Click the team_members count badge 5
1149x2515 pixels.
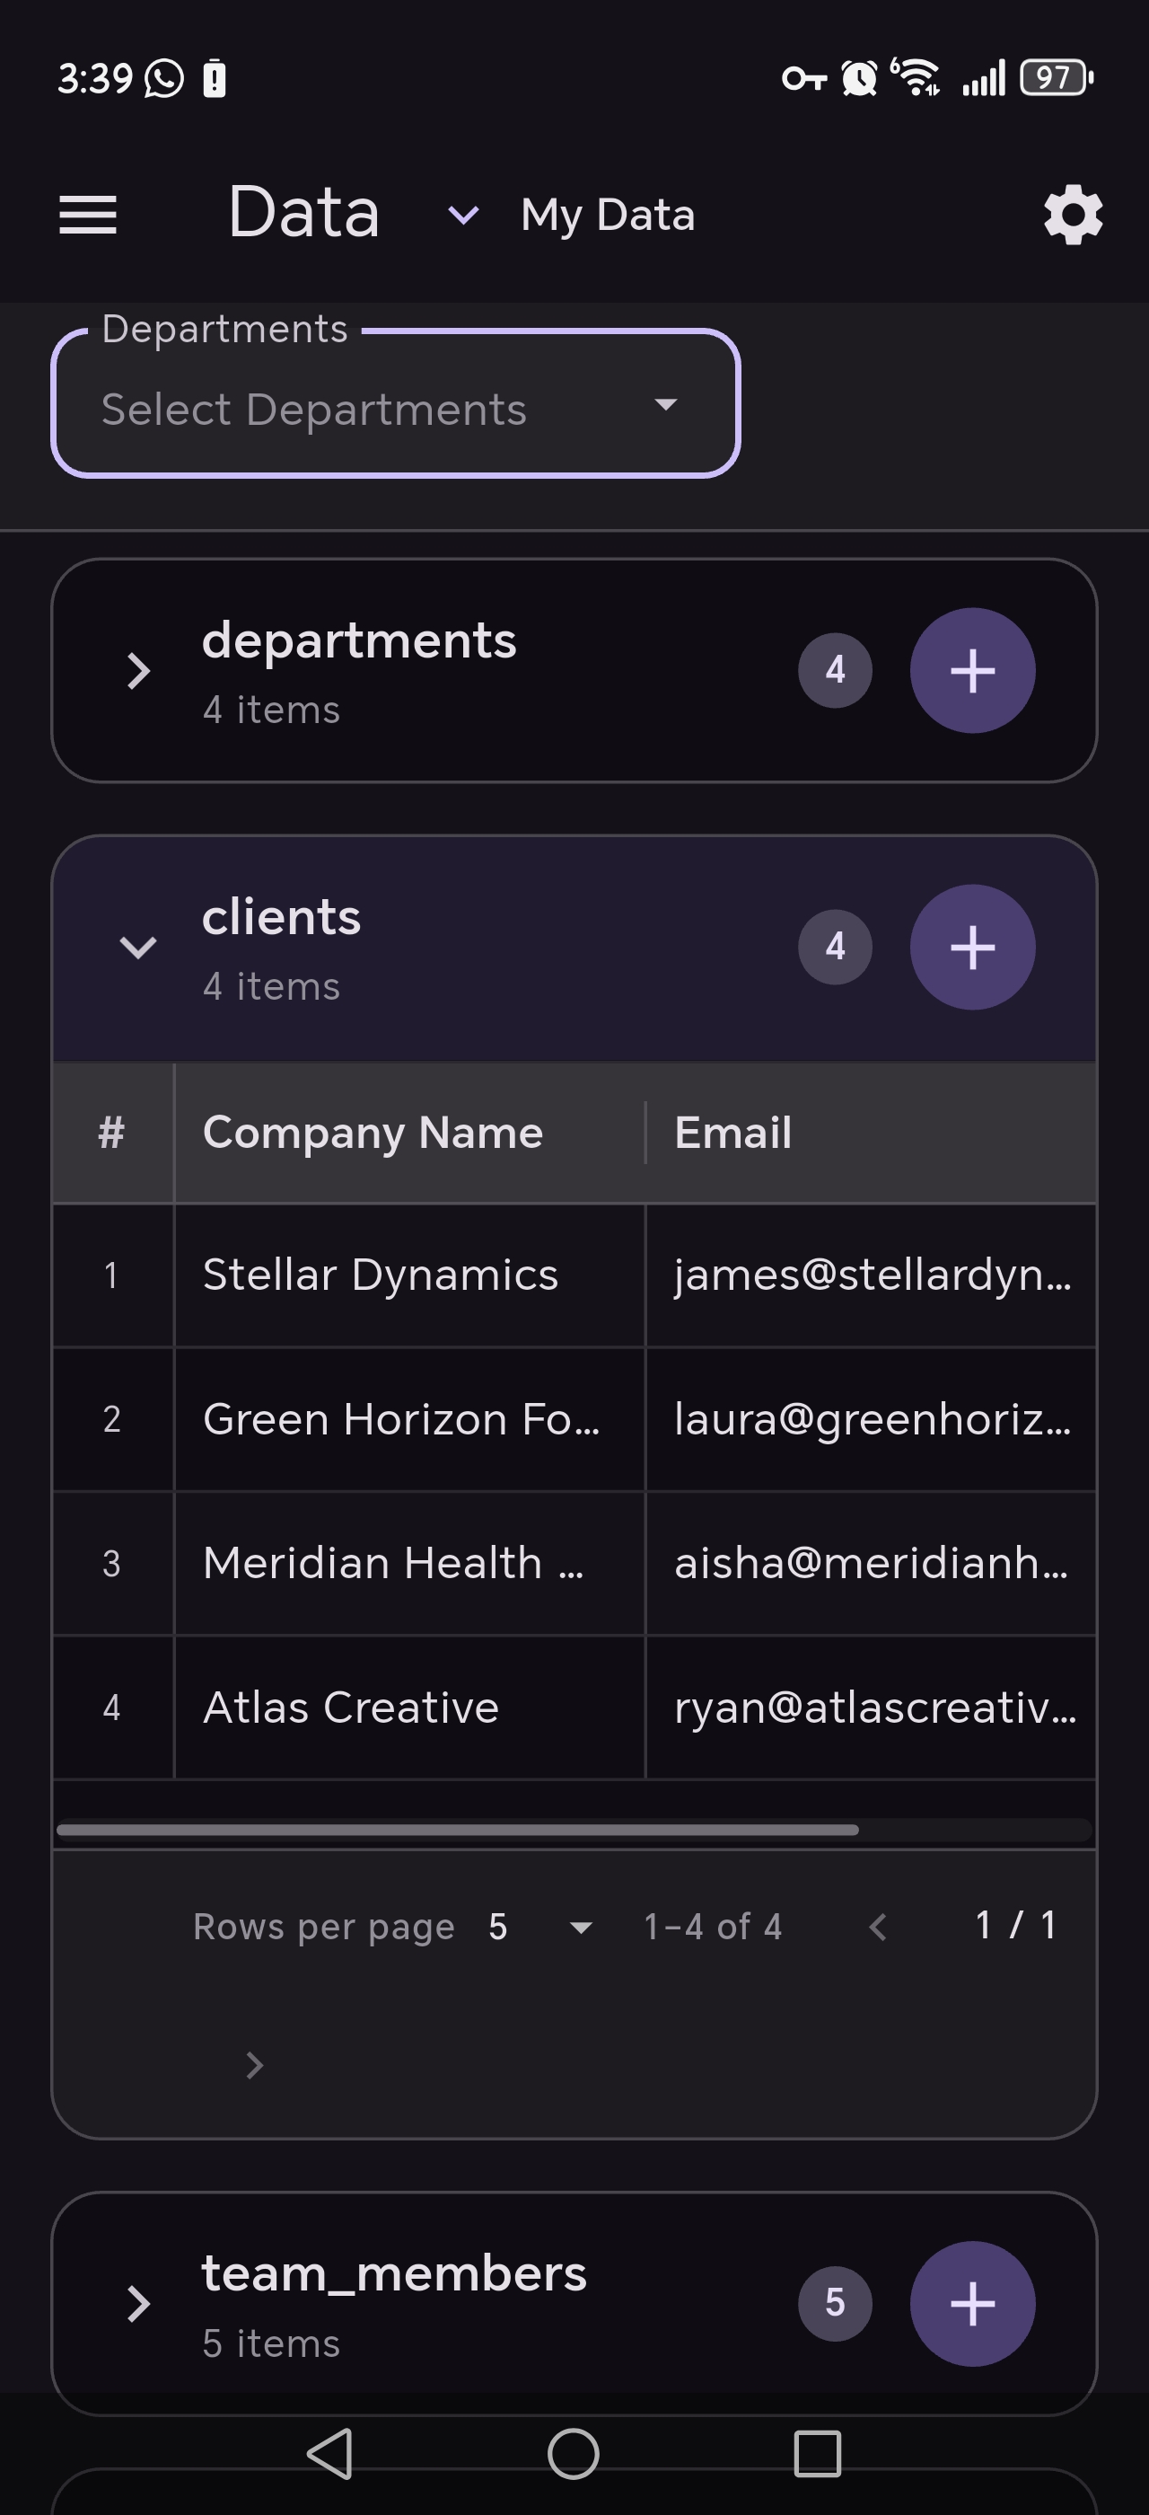835,2304
